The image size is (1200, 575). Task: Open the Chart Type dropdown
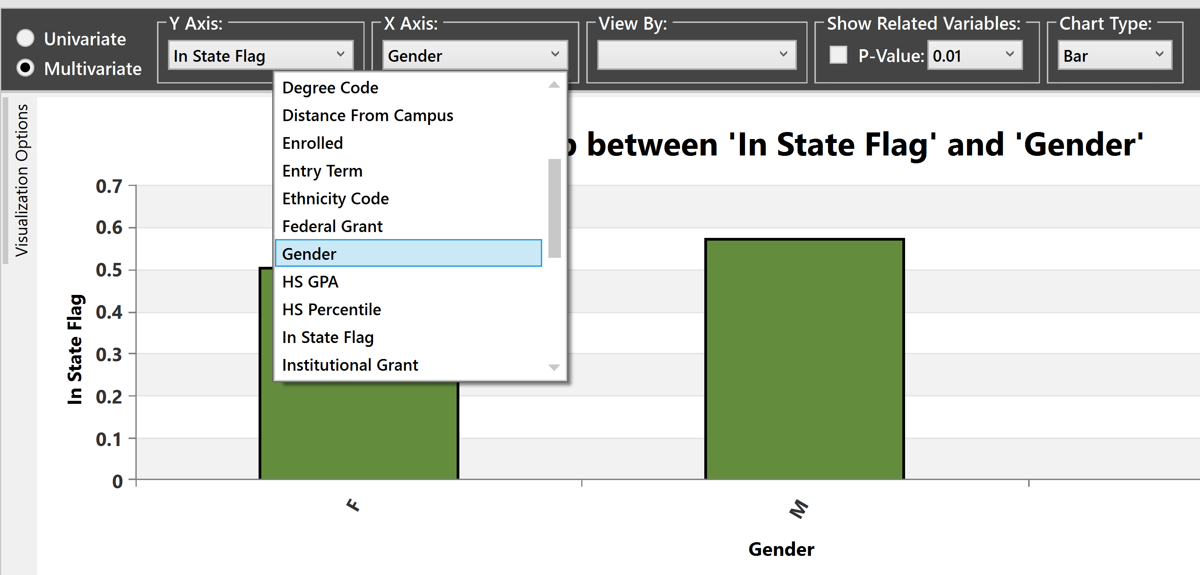click(1114, 55)
